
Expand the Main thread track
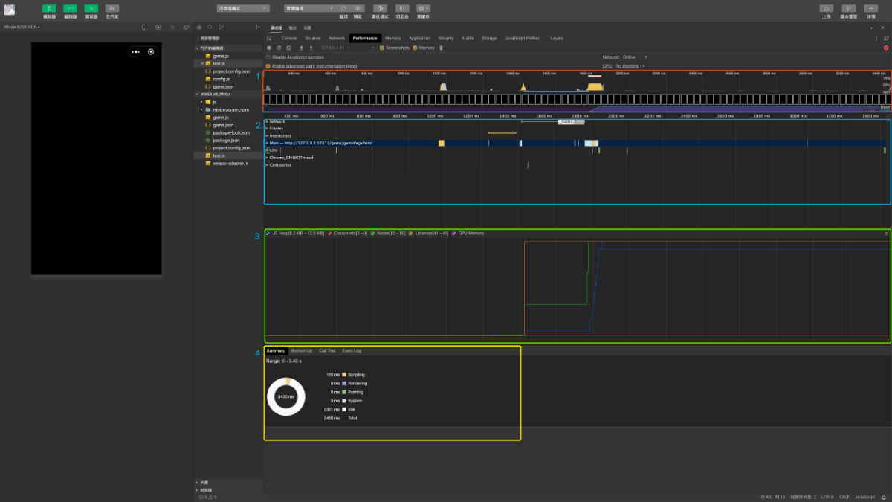(267, 142)
